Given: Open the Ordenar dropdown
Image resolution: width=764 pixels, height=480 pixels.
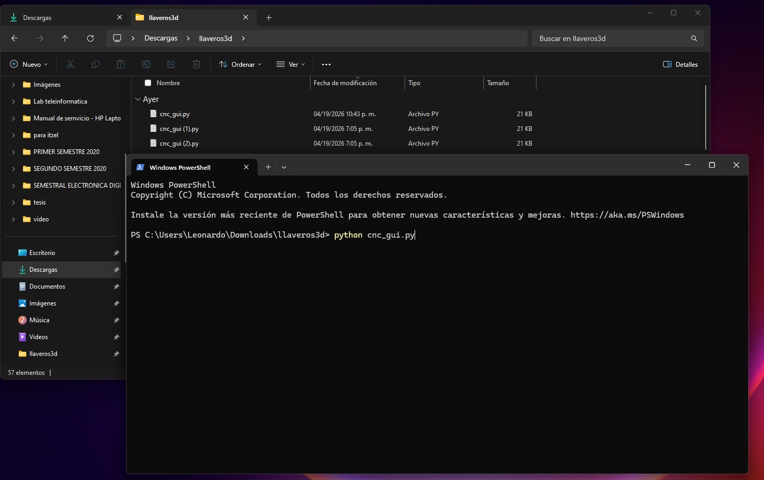Looking at the screenshot, I should [240, 64].
